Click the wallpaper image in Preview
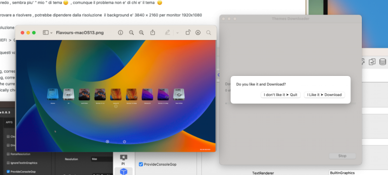Image resolution: width=388 pixels, height=175 pixels. [116, 96]
